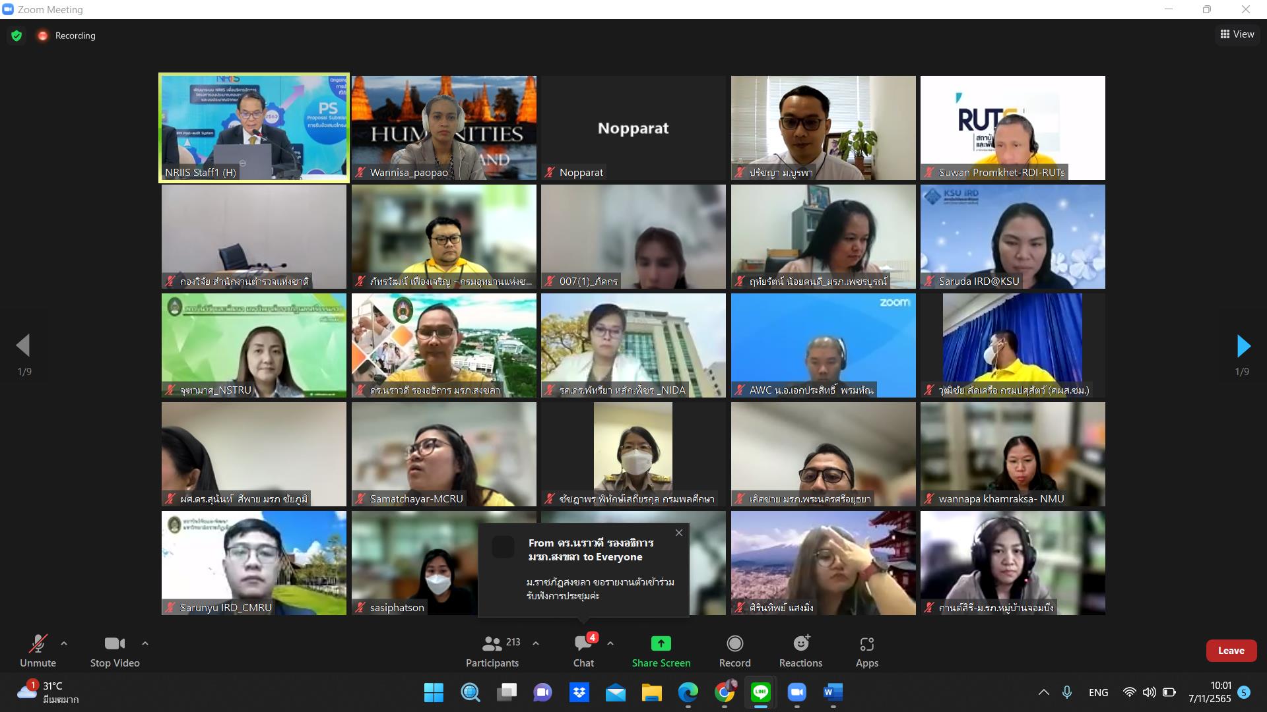The image size is (1267, 712).
Task: Open Microsoft Word from taskbar
Action: point(833,692)
